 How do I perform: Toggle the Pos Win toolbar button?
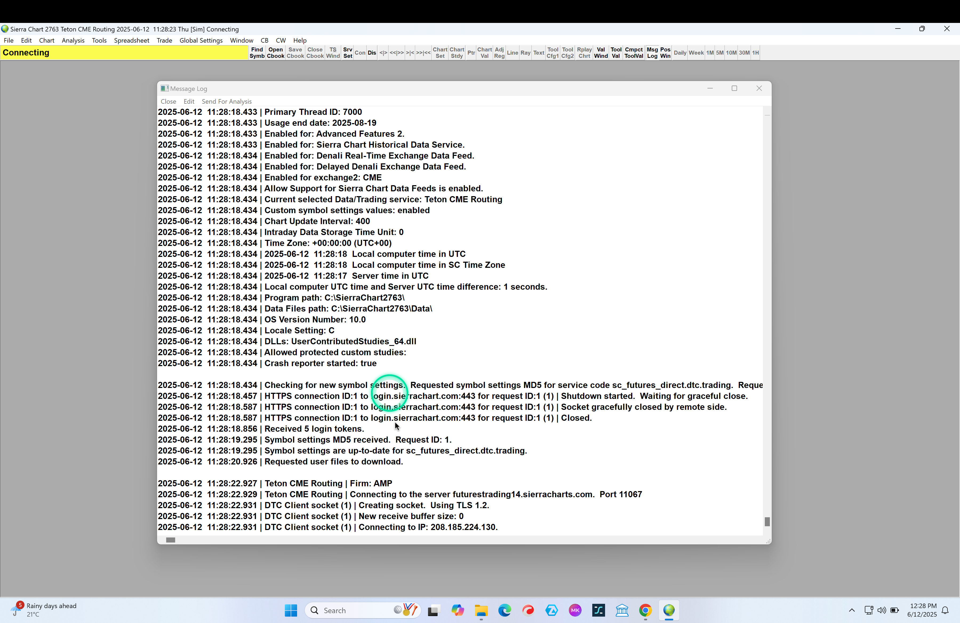665,53
